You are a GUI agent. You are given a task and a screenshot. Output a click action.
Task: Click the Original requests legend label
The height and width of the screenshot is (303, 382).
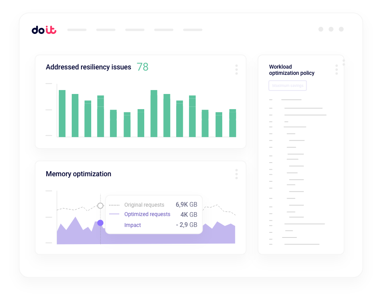144,205
